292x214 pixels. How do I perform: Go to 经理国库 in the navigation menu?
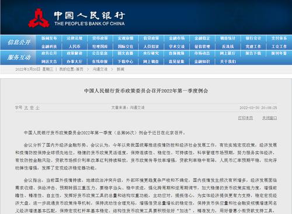pos(100,46)
